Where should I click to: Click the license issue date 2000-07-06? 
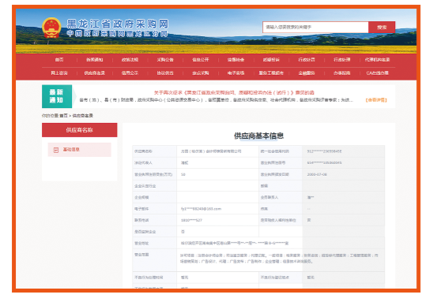point(317,174)
